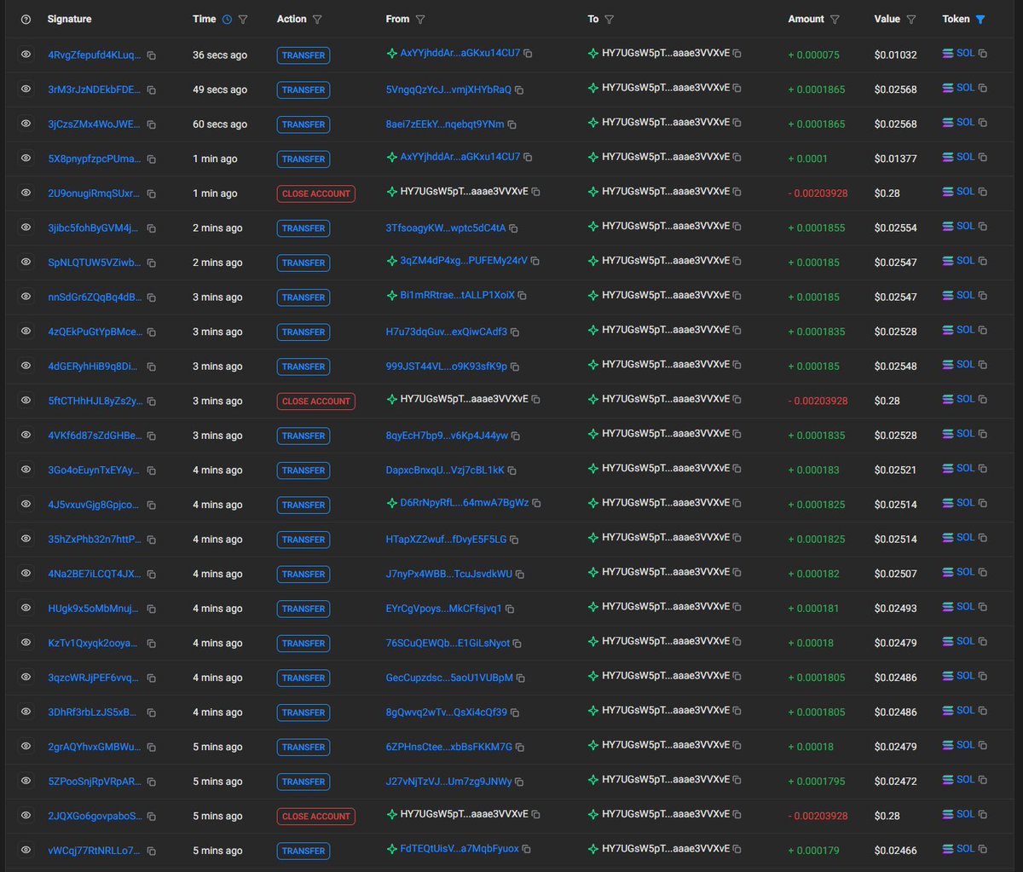Toggle eye icon for vWCqj77RtNRLLo7 row

[x=26, y=851]
